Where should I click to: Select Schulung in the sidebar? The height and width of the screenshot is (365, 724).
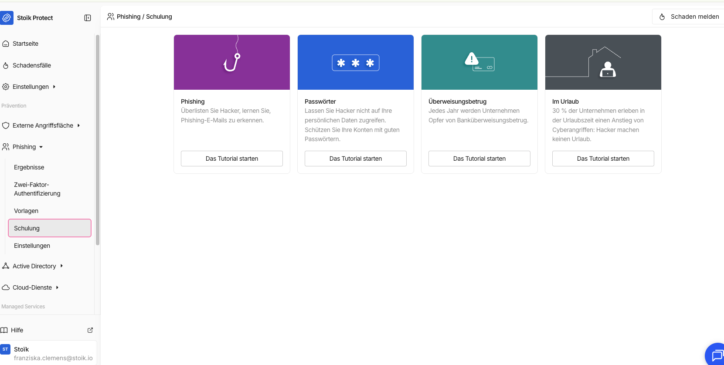click(50, 228)
